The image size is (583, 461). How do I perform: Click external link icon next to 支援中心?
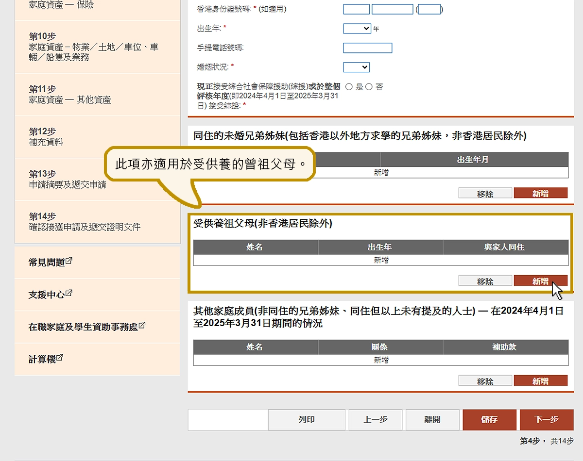69,293
